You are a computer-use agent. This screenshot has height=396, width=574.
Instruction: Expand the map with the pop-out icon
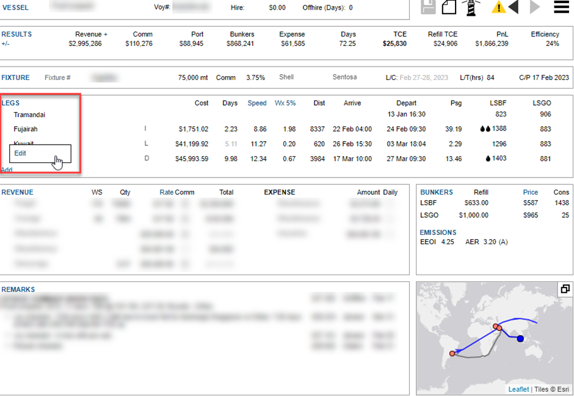[x=565, y=289]
